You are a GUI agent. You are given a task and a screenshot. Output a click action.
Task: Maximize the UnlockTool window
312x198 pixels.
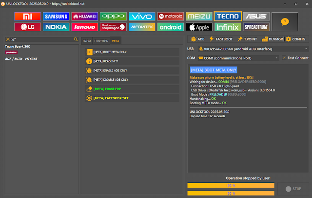[x=296, y=4]
